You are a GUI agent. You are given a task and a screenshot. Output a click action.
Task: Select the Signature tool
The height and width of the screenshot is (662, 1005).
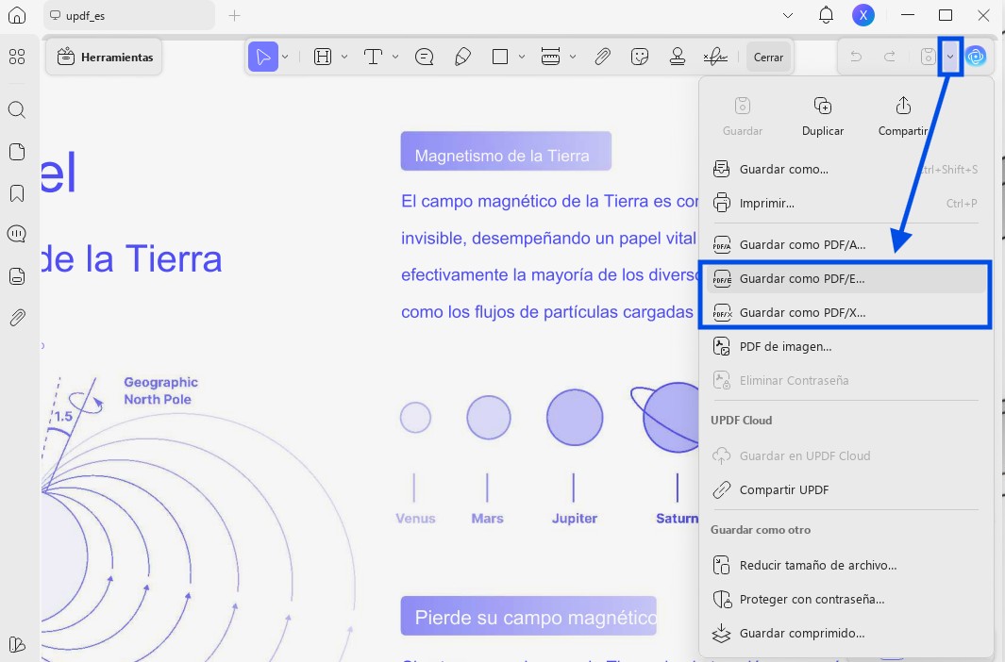[715, 56]
